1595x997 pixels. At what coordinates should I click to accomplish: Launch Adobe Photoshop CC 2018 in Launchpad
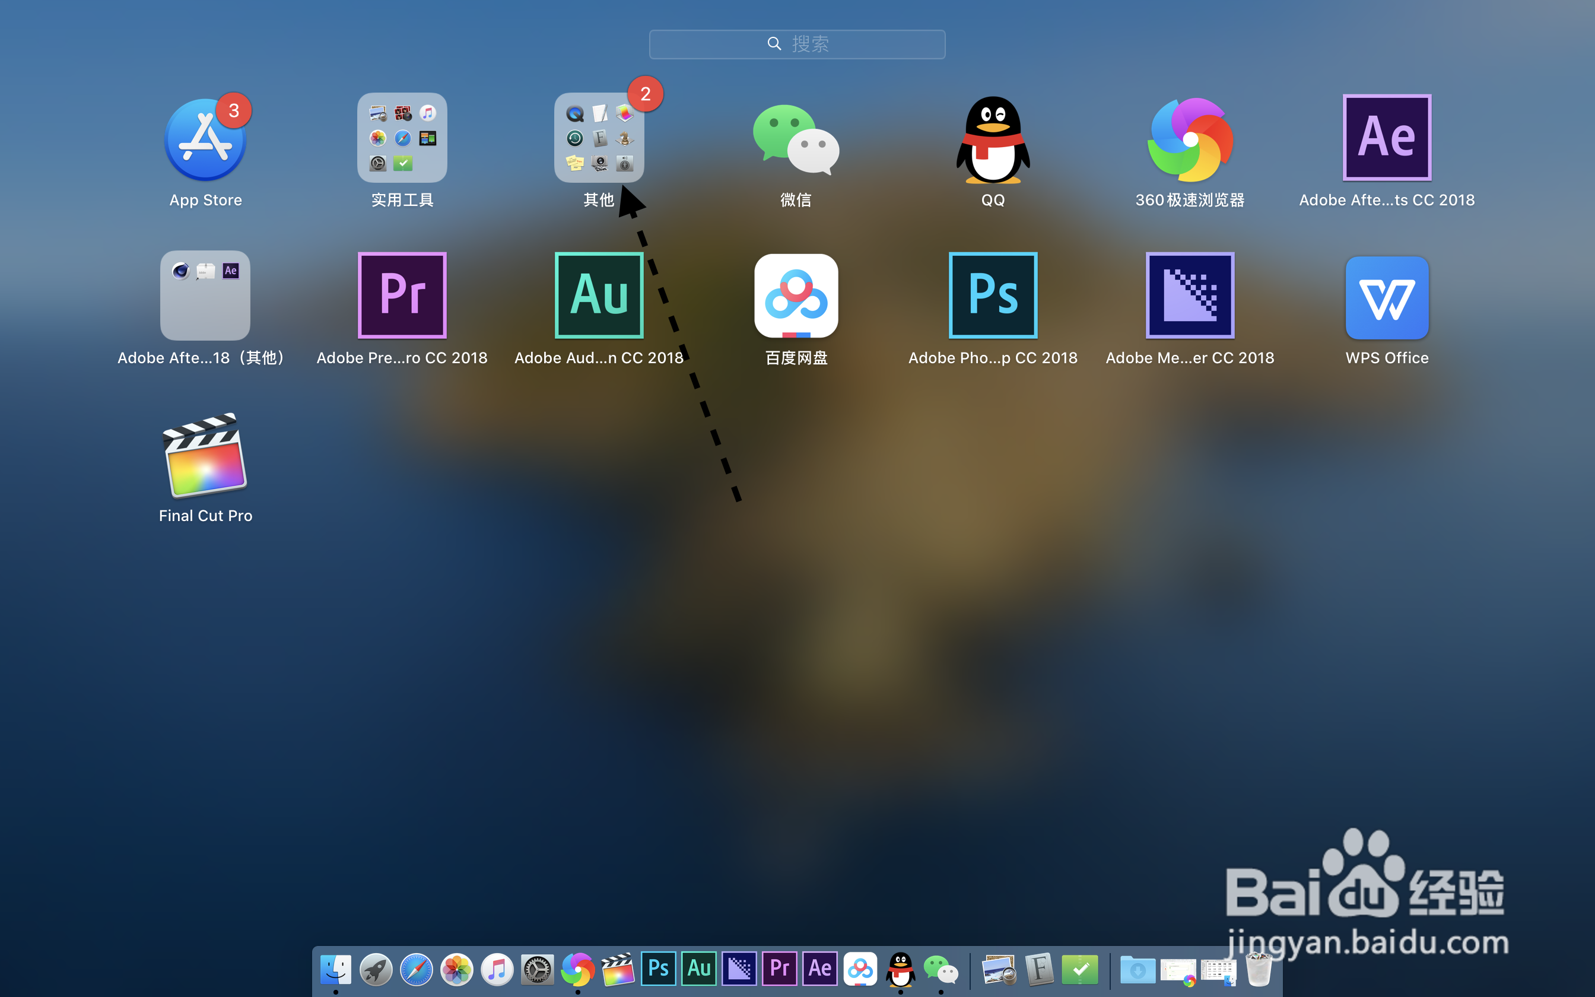(x=993, y=295)
